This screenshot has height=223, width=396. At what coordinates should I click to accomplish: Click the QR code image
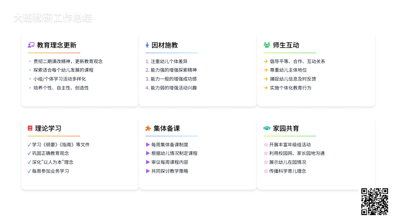tap(375, 202)
